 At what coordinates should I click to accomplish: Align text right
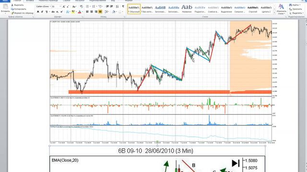[96, 12]
